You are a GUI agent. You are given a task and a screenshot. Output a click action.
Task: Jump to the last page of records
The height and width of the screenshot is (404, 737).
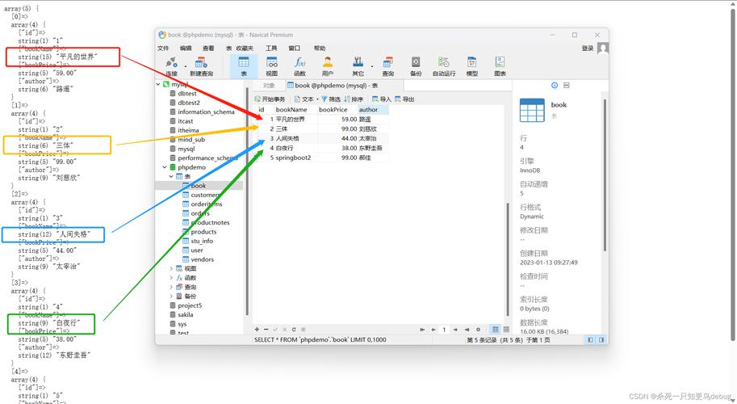(x=467, y=330)
